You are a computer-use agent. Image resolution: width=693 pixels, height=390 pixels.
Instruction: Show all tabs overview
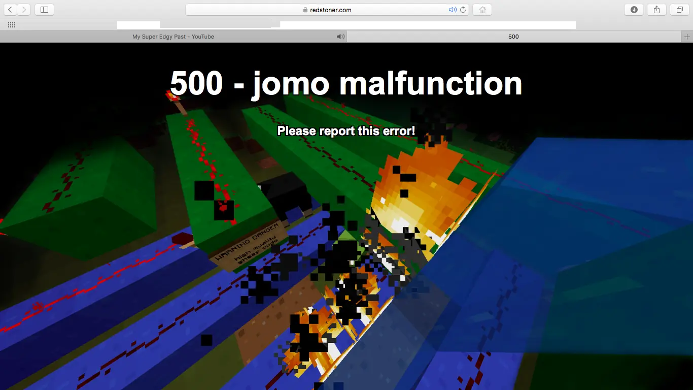point(679,10)
